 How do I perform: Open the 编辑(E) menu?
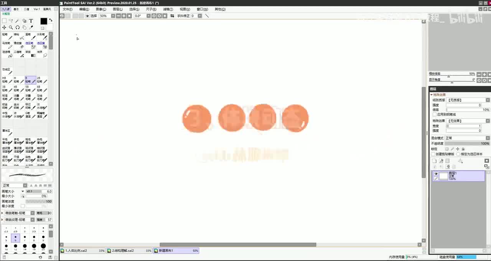(84, 9)
